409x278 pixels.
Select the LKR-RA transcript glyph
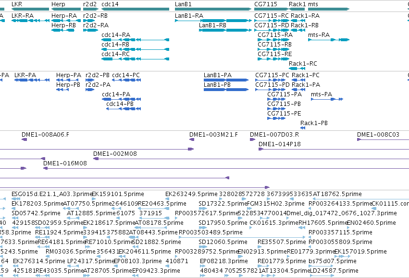click(30, 21)
